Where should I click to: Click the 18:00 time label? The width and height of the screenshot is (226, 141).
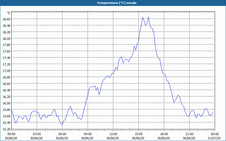164,134
